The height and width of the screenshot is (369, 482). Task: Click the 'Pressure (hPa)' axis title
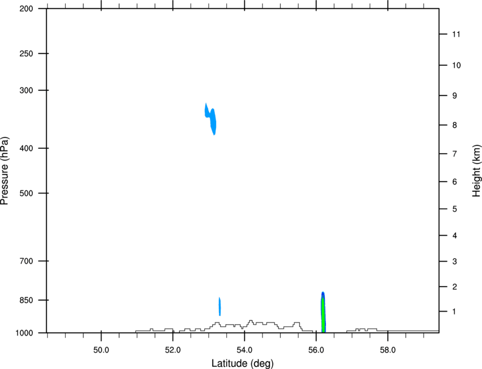pos(5,171)
